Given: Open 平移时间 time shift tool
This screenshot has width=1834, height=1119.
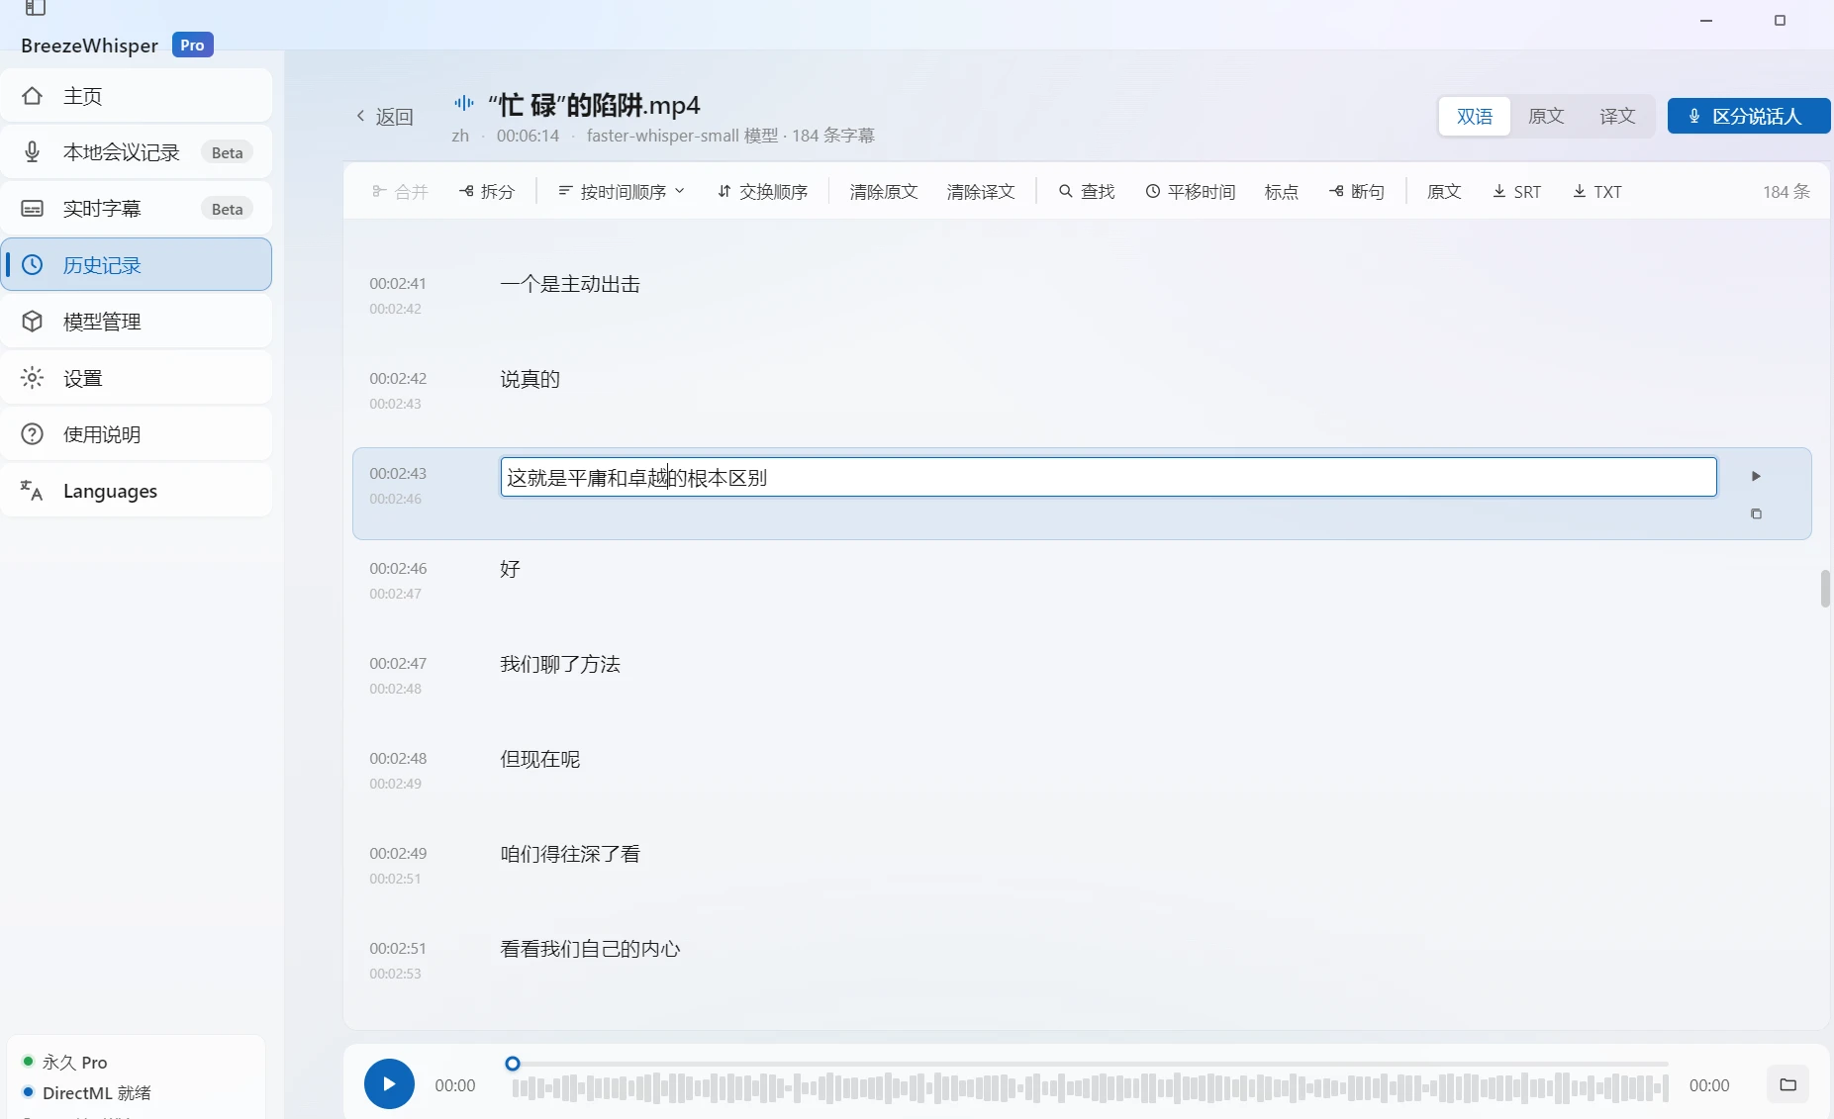Looking at the screenshot, I should [x=1191, y=192].
